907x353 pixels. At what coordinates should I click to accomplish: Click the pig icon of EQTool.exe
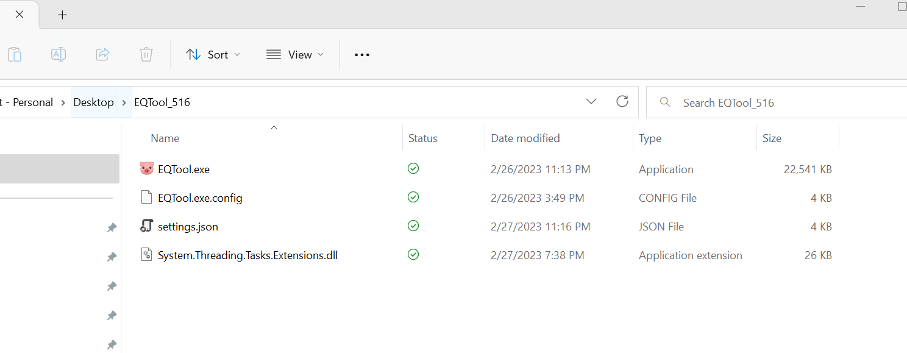pyautogui.click(x=146, y=169)
